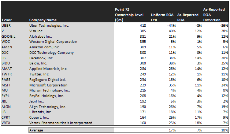This screenshot has width=230, height=134.
Task: Click the AMZN ticker cell
Action: [x=7, y=47]
